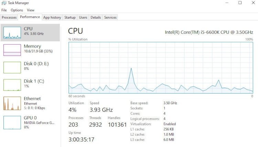Switch to the Details tab
Image resolution: width=258 pixels, height=147 pixels.
coord(96,17)
